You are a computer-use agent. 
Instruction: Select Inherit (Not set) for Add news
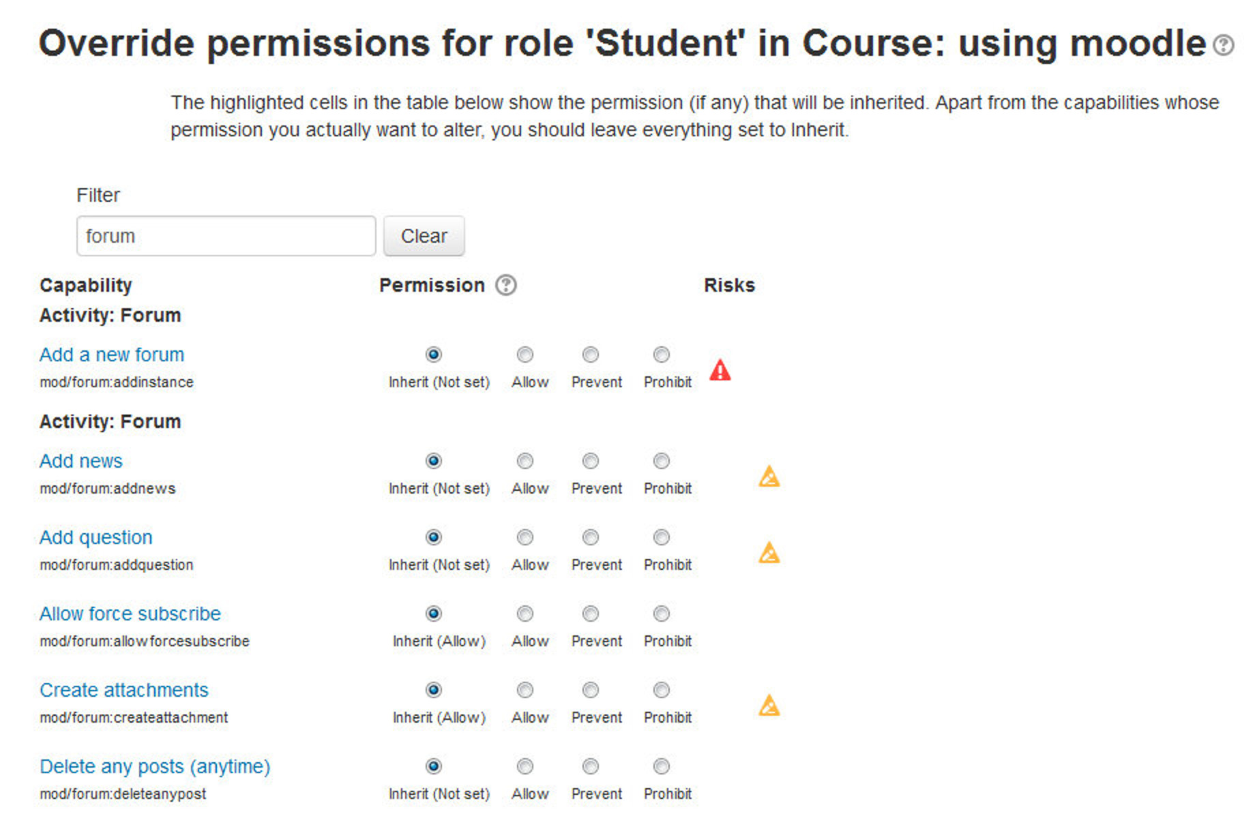(x=433, y=461)
